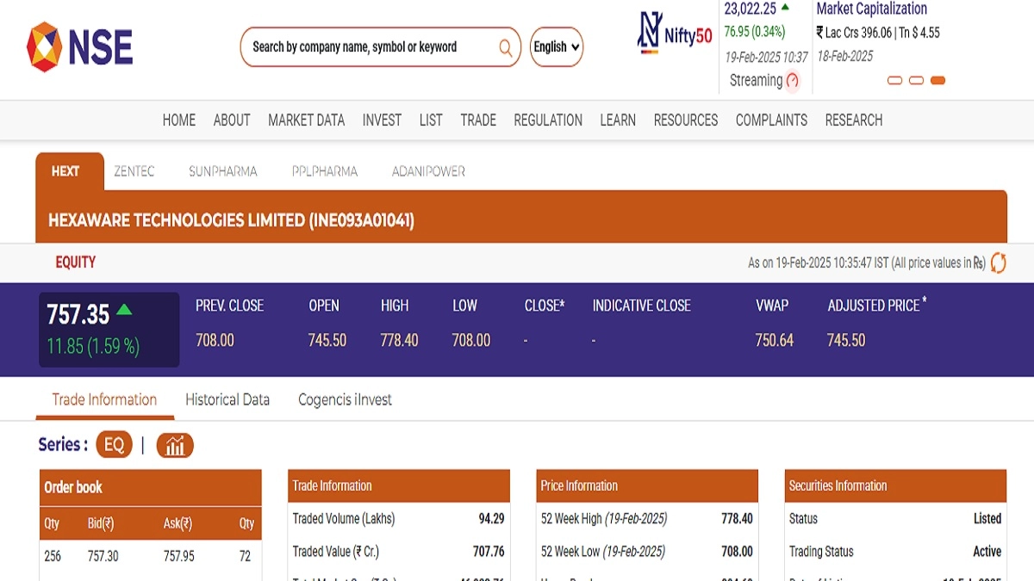Expand the RESOURCES menu
1034x581 pixels.
685,121
